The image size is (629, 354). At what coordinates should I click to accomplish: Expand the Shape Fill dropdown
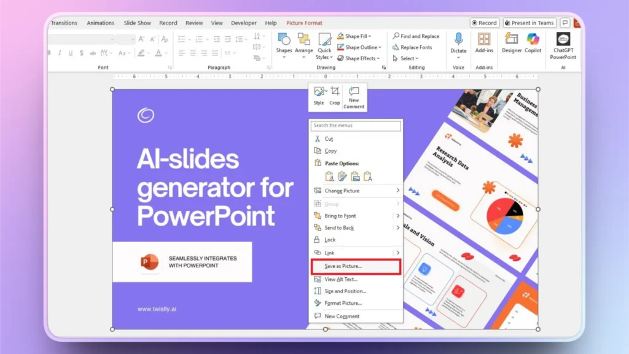click(370, 36)
